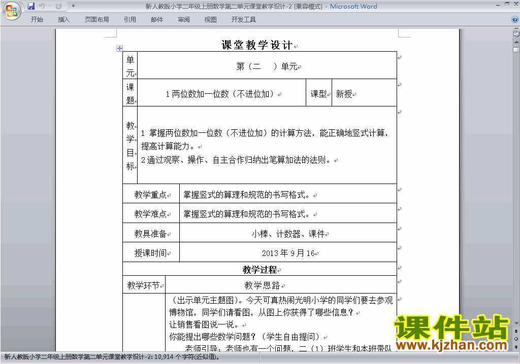This screenshot has width=520, height=364.
Task: Switch to the 引用 tab
Action: coord(130,20)
